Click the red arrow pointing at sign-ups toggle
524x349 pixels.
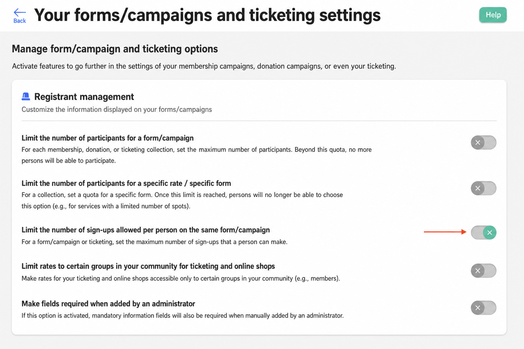(x=445, y=232)
